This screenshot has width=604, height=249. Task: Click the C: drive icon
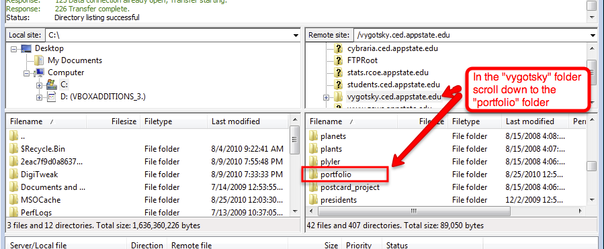pyautogui.click(x=51, y=85)
